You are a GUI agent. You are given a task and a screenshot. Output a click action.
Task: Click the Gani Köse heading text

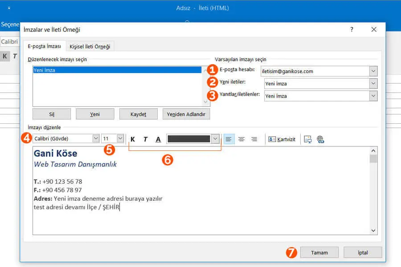point(56,153)
